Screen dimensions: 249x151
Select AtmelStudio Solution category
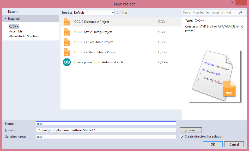tap(24, 36)
